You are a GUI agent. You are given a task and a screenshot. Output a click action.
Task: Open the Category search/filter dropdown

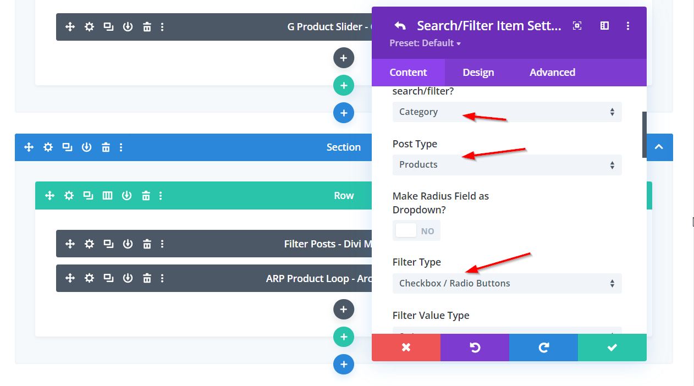click(506, 112)
